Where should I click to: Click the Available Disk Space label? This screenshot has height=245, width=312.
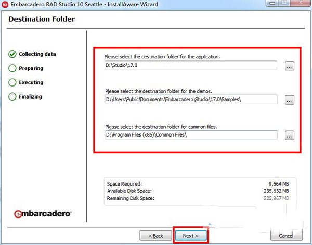(129, 191)
